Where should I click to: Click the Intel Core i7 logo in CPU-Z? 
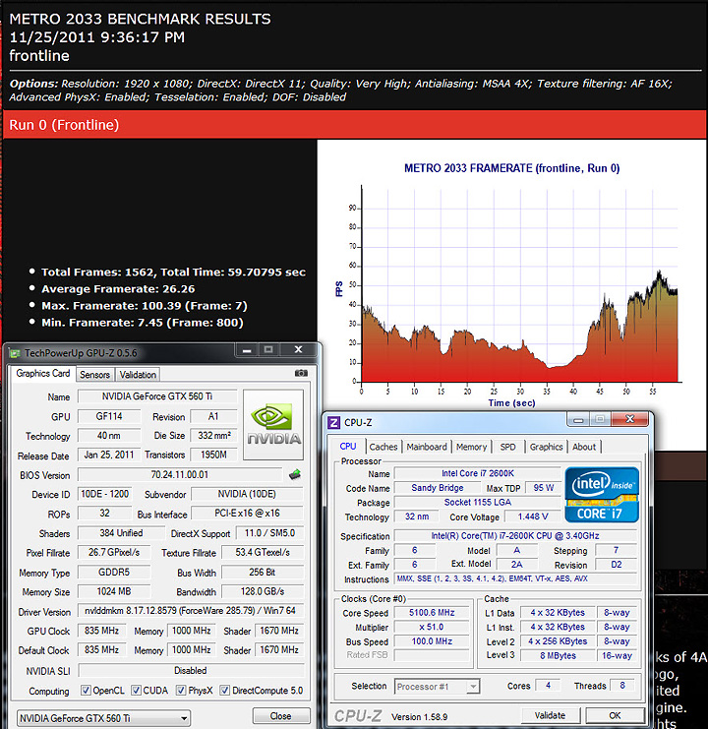[x=602, y=495]
